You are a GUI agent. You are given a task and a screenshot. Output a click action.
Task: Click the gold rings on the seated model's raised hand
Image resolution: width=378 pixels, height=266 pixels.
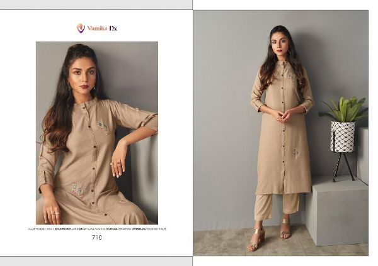click(x=115, y=163)
